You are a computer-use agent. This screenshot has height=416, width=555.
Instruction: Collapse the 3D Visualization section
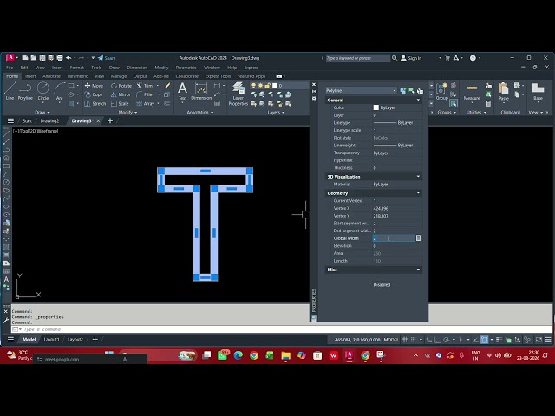418,177
